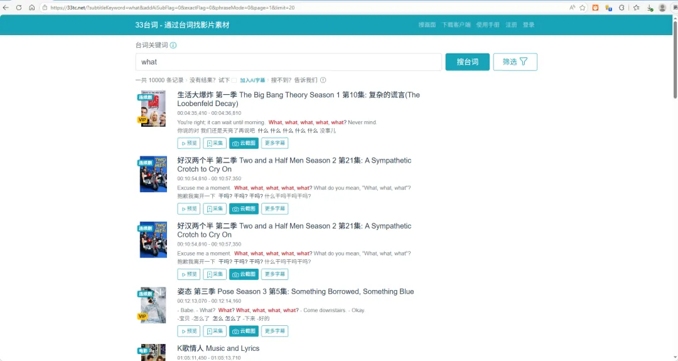Click play icon on Pose Season 3 预览

coord(183,331)
